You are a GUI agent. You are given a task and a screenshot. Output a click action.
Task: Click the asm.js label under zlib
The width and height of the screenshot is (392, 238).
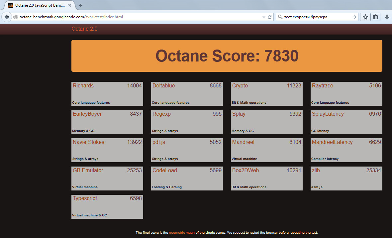point(317,187)
